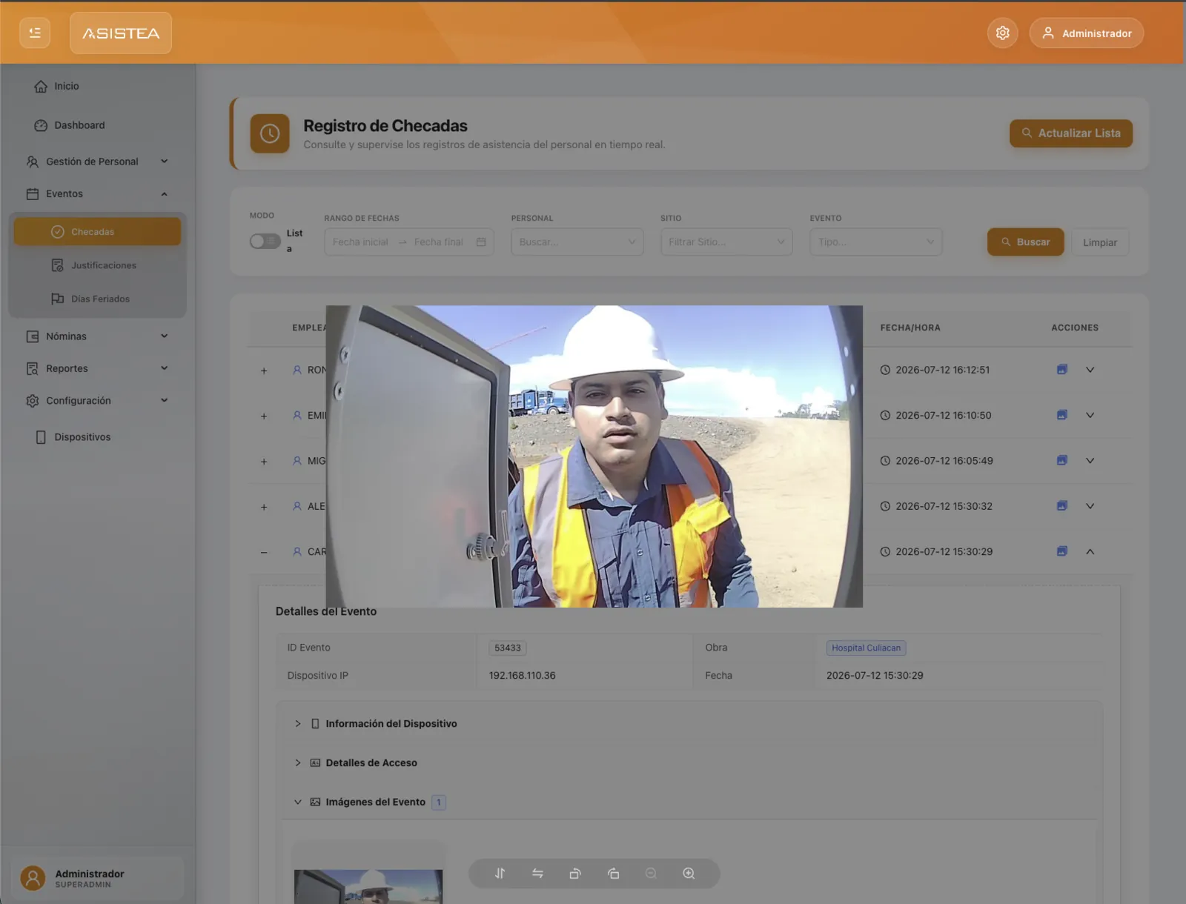Open the Evento Tipo dropdown
Screen dimensions: 1186x904
[x=875, y=242]
